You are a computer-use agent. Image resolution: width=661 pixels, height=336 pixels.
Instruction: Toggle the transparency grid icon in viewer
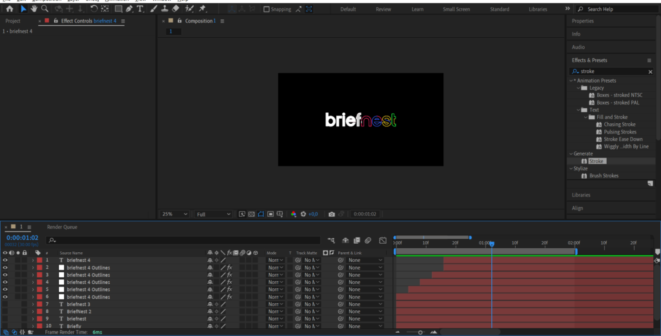(251, 214)
